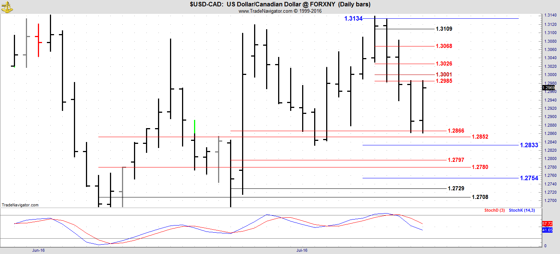Click the blue 1.3134 high price label
This screenshot has width=560, height=254.
click(x=353, y=18)
